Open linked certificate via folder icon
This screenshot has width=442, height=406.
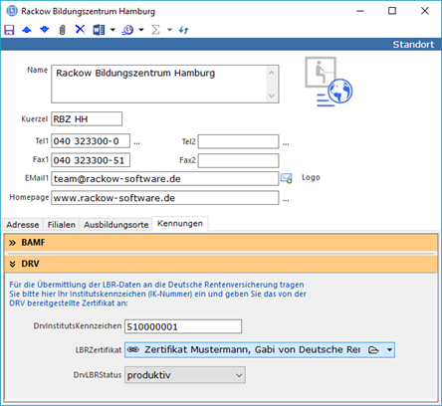(373, 350)
